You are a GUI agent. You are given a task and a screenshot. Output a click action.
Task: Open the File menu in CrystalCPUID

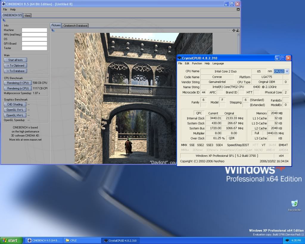click(180, 63)
